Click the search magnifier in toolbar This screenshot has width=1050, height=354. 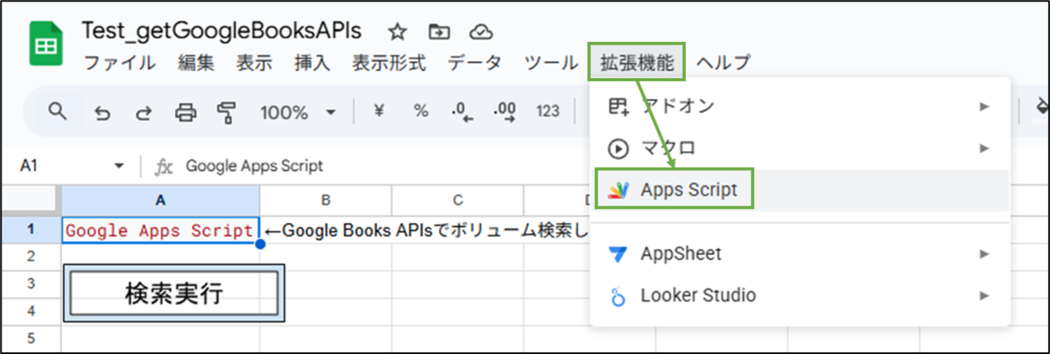tap(58, 111)
